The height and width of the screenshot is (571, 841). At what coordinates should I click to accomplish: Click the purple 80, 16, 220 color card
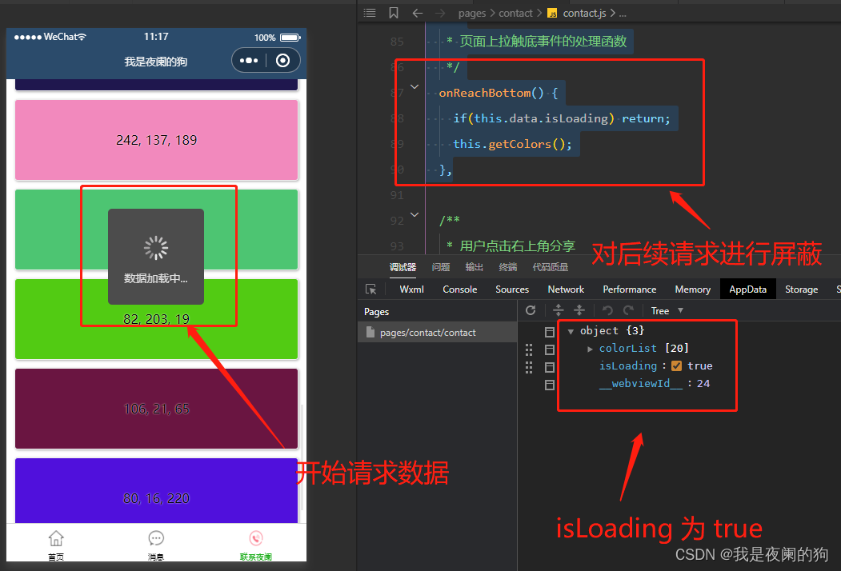click(156, 490)
